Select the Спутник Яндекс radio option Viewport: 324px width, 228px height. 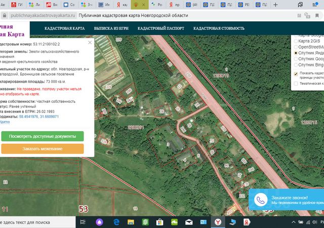pyautogui.click(x=296, y=53)
